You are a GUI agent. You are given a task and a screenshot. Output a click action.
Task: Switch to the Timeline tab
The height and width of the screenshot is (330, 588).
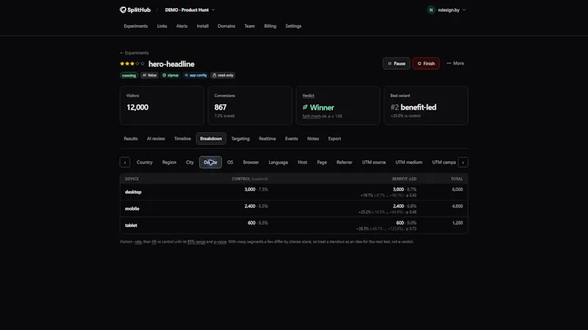pos(182,139)
